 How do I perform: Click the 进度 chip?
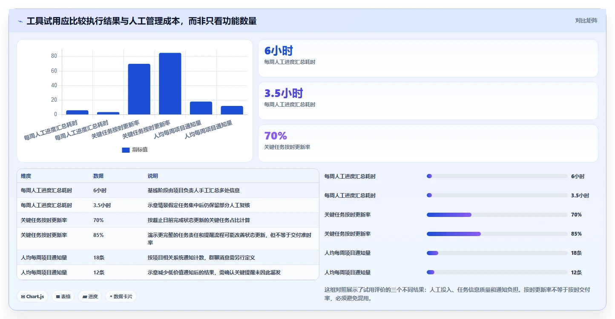90,296
